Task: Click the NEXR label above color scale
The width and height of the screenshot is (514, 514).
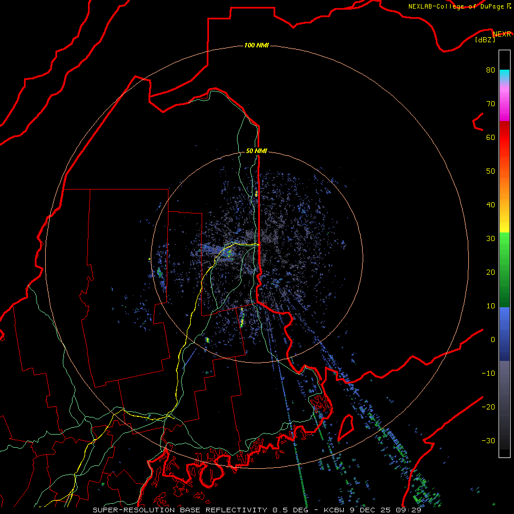Action: [502, 34]
